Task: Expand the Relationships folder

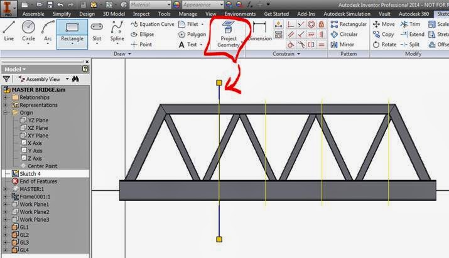Action: coord(5,97)
